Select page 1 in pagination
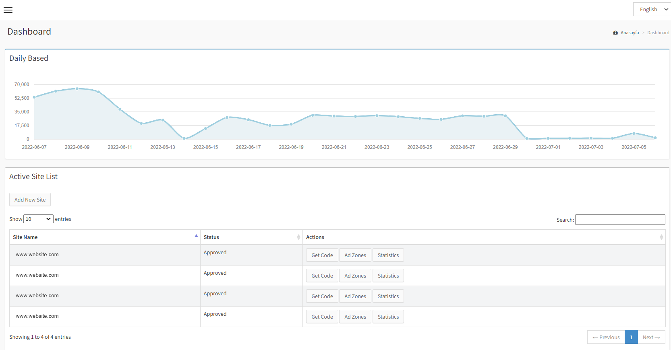The image size is (671, 350). 631,338
